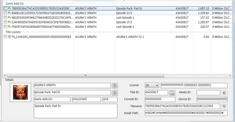Click the edit icon beside the Episode Pack: Part IV field
The image size is (235, 122).
(x=115, y=93)
